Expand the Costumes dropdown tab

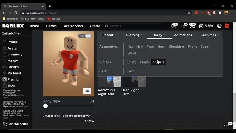click(x=210, y=35)
